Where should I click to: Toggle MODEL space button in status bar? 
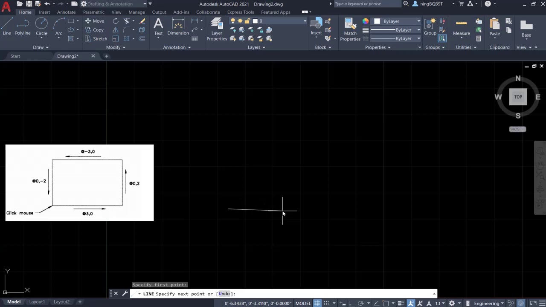pos(303,303)
